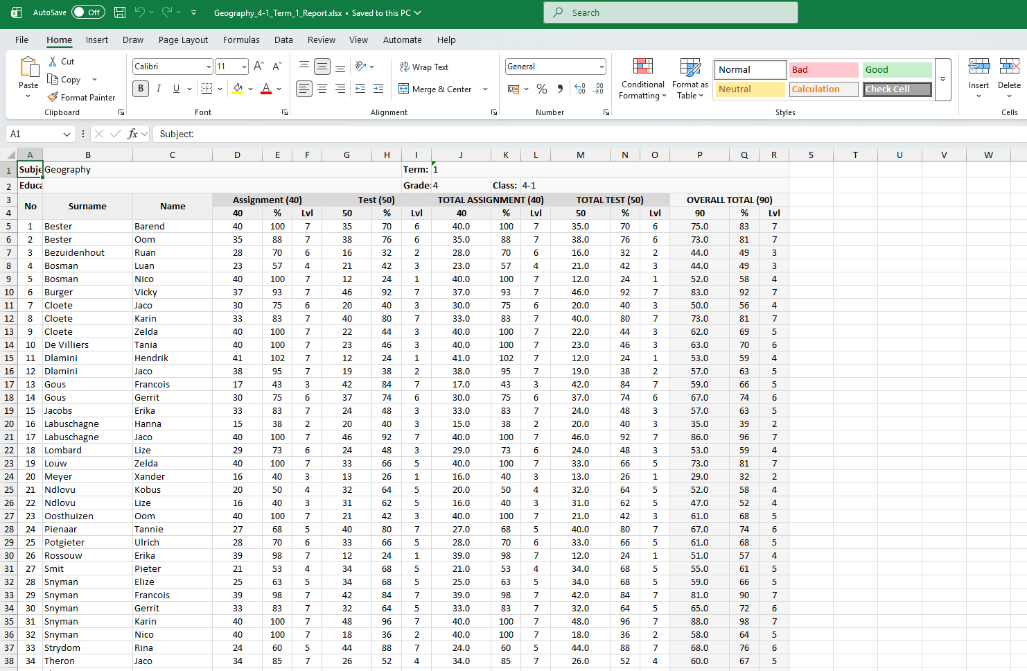Screen dimensions: 1027x671
Task: Increase font size with larger A icon
Action: tap(258, 67)
